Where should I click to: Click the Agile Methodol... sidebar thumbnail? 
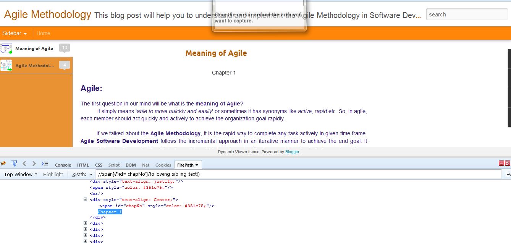coord(6,65)
